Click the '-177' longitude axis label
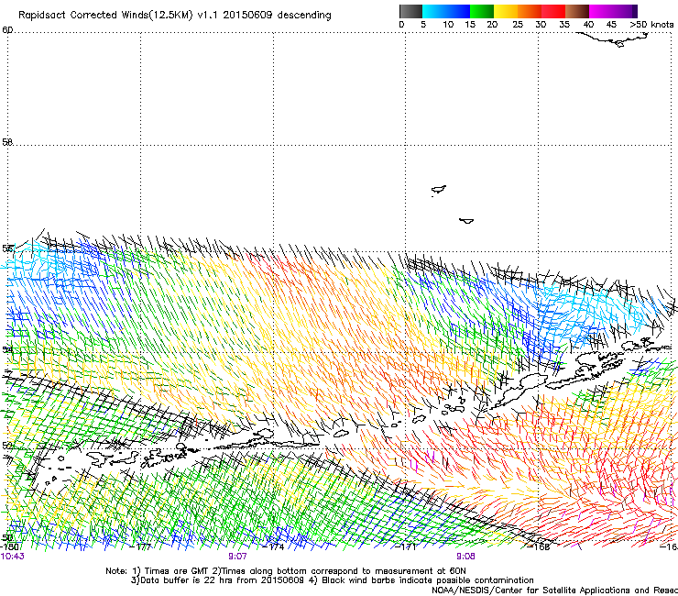Screen dimensions: 678x596 pos(141,546)
